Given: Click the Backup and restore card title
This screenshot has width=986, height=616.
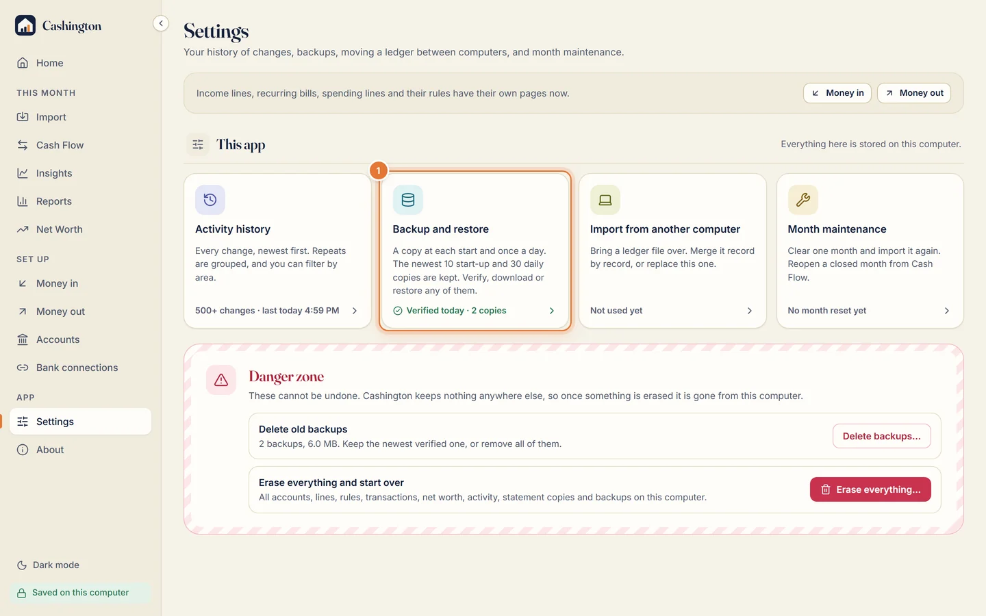Looking at the screenshot, I should (x=441, y=229).
